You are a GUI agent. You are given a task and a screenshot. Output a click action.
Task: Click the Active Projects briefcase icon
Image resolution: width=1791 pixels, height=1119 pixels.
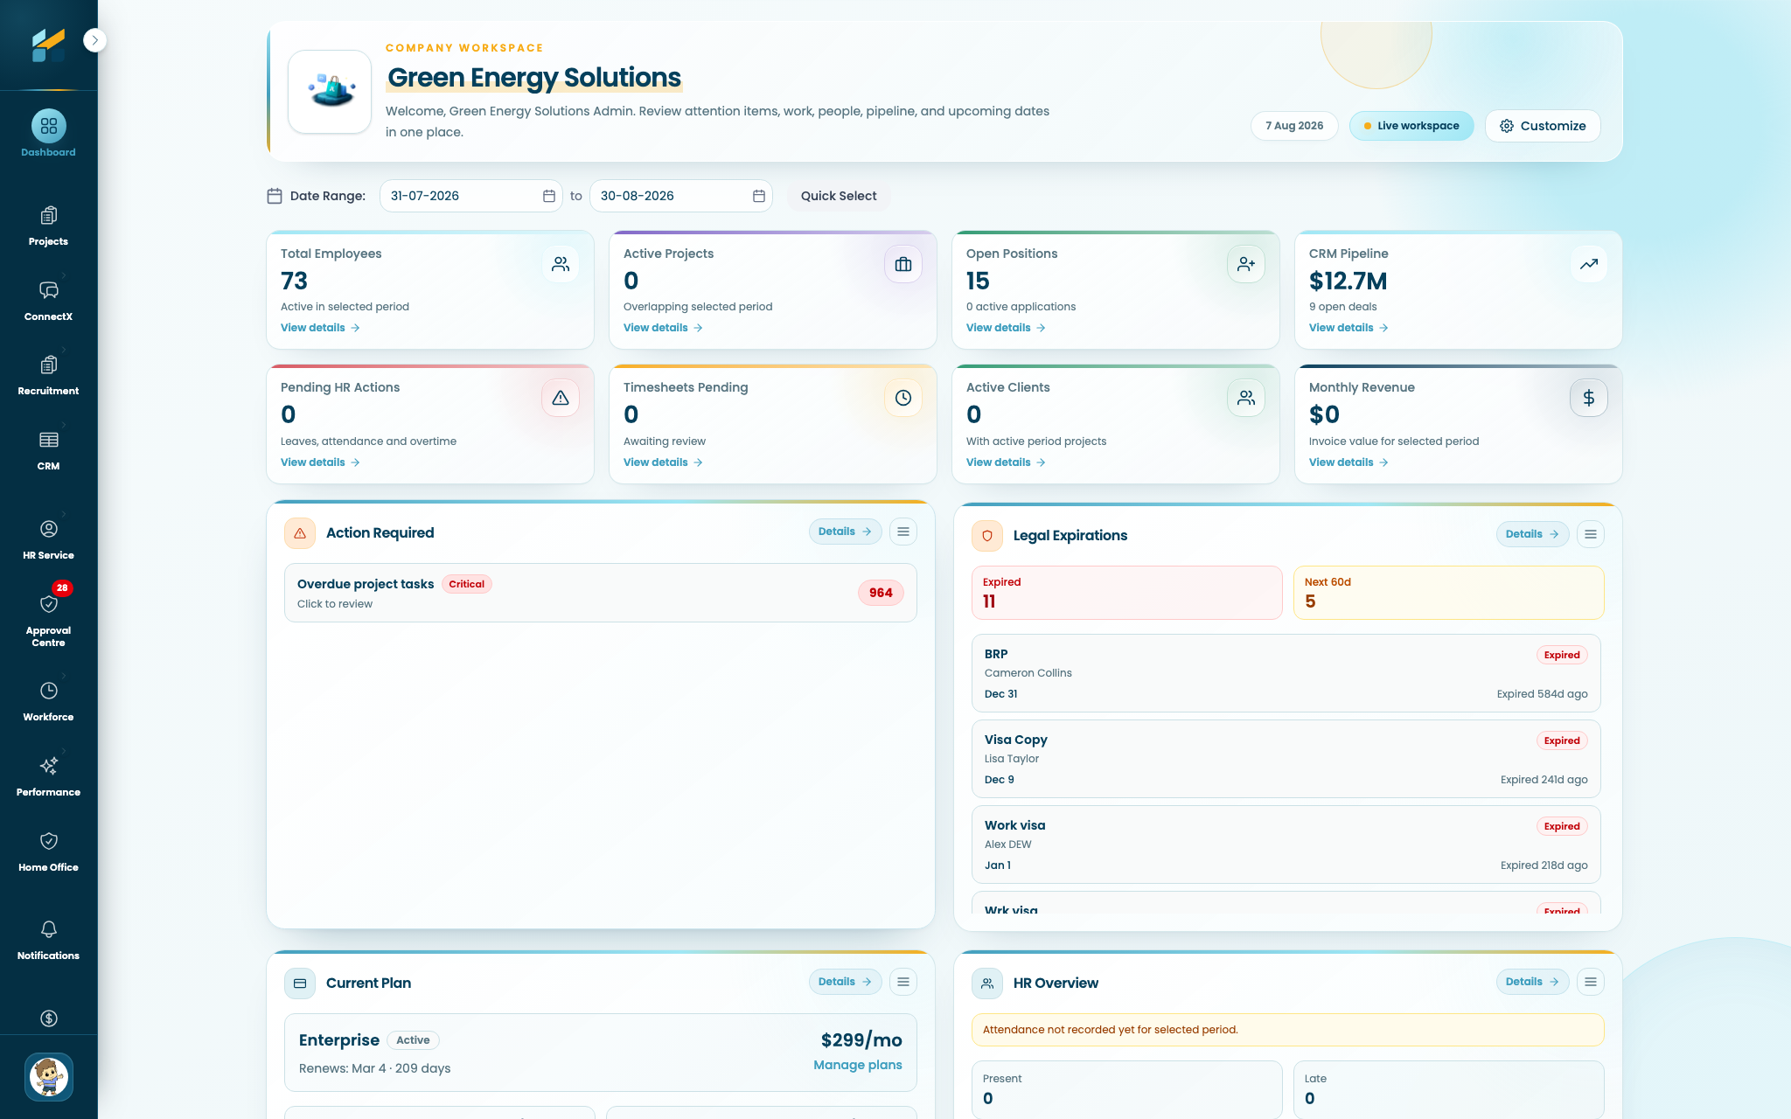pyautogui.click(x=903, y=264)
